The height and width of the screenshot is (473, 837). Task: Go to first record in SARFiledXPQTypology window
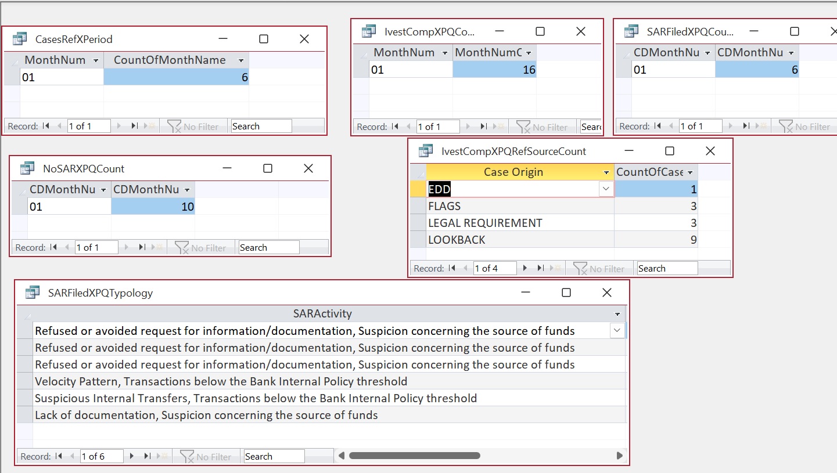click(x=59, y=456)
